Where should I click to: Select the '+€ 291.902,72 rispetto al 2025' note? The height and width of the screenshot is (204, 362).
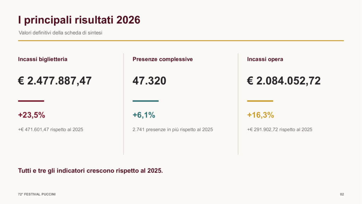pos(280,130)
